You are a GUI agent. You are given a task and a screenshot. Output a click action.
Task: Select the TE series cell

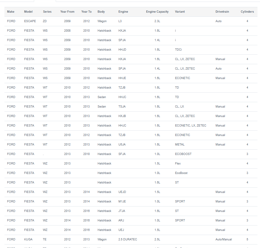click(x=45, y=239)
